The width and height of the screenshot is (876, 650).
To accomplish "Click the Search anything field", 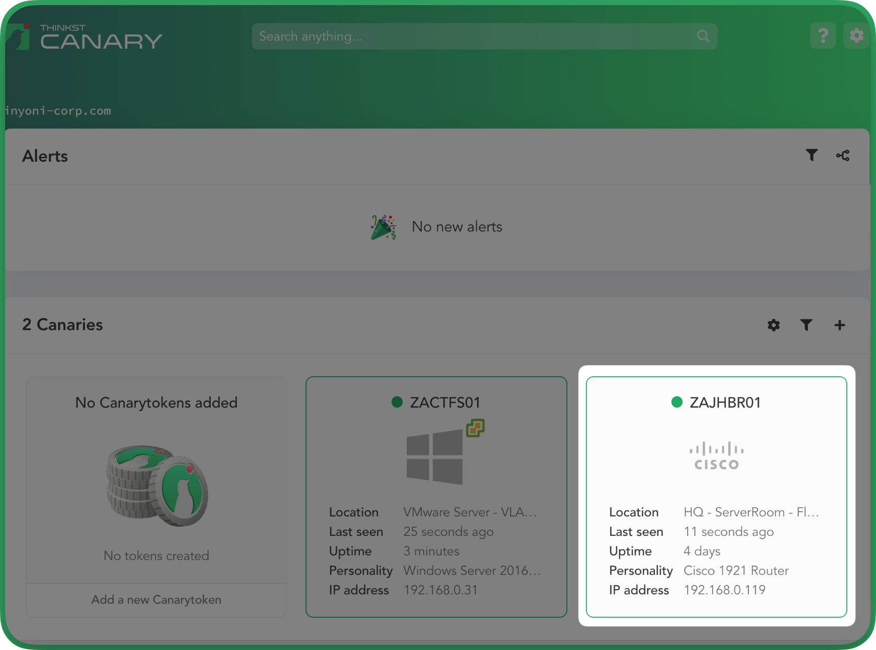I will pos(484,36).
